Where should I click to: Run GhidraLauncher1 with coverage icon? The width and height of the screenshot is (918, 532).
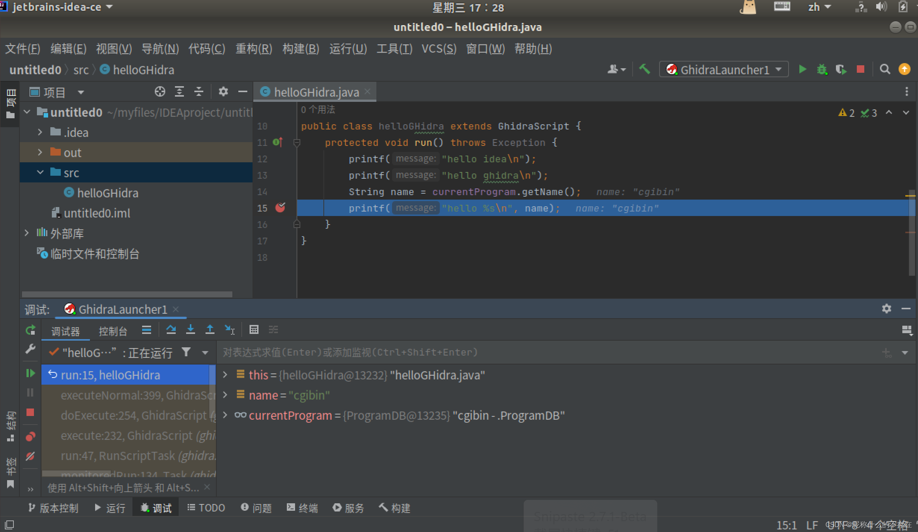pyautogui.click(x=841, y=69)
